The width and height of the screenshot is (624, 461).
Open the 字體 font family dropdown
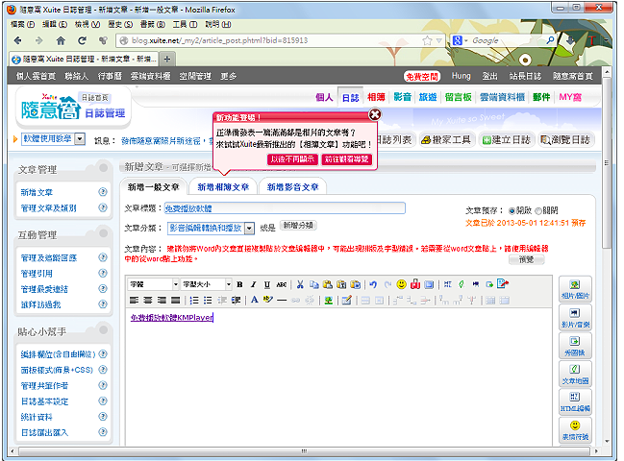click(153, 284)
